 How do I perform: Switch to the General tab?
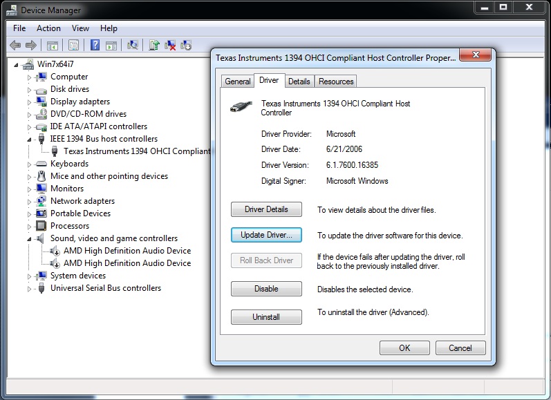pos(238,82)
